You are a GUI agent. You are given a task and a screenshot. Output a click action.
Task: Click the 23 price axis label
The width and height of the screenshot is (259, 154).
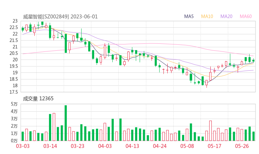click(15, 21)
